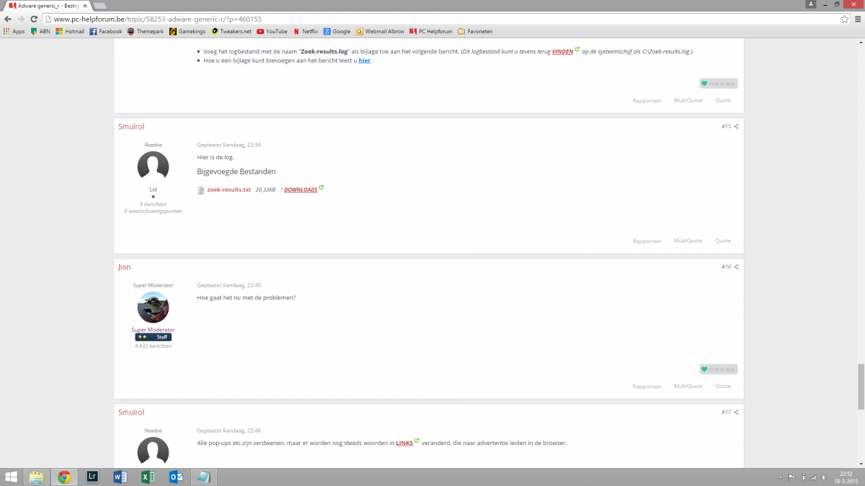Image resolution: width=865 pixels, height=486 pixels.
Task: Open the ABN bookmark
Action: 40,31
